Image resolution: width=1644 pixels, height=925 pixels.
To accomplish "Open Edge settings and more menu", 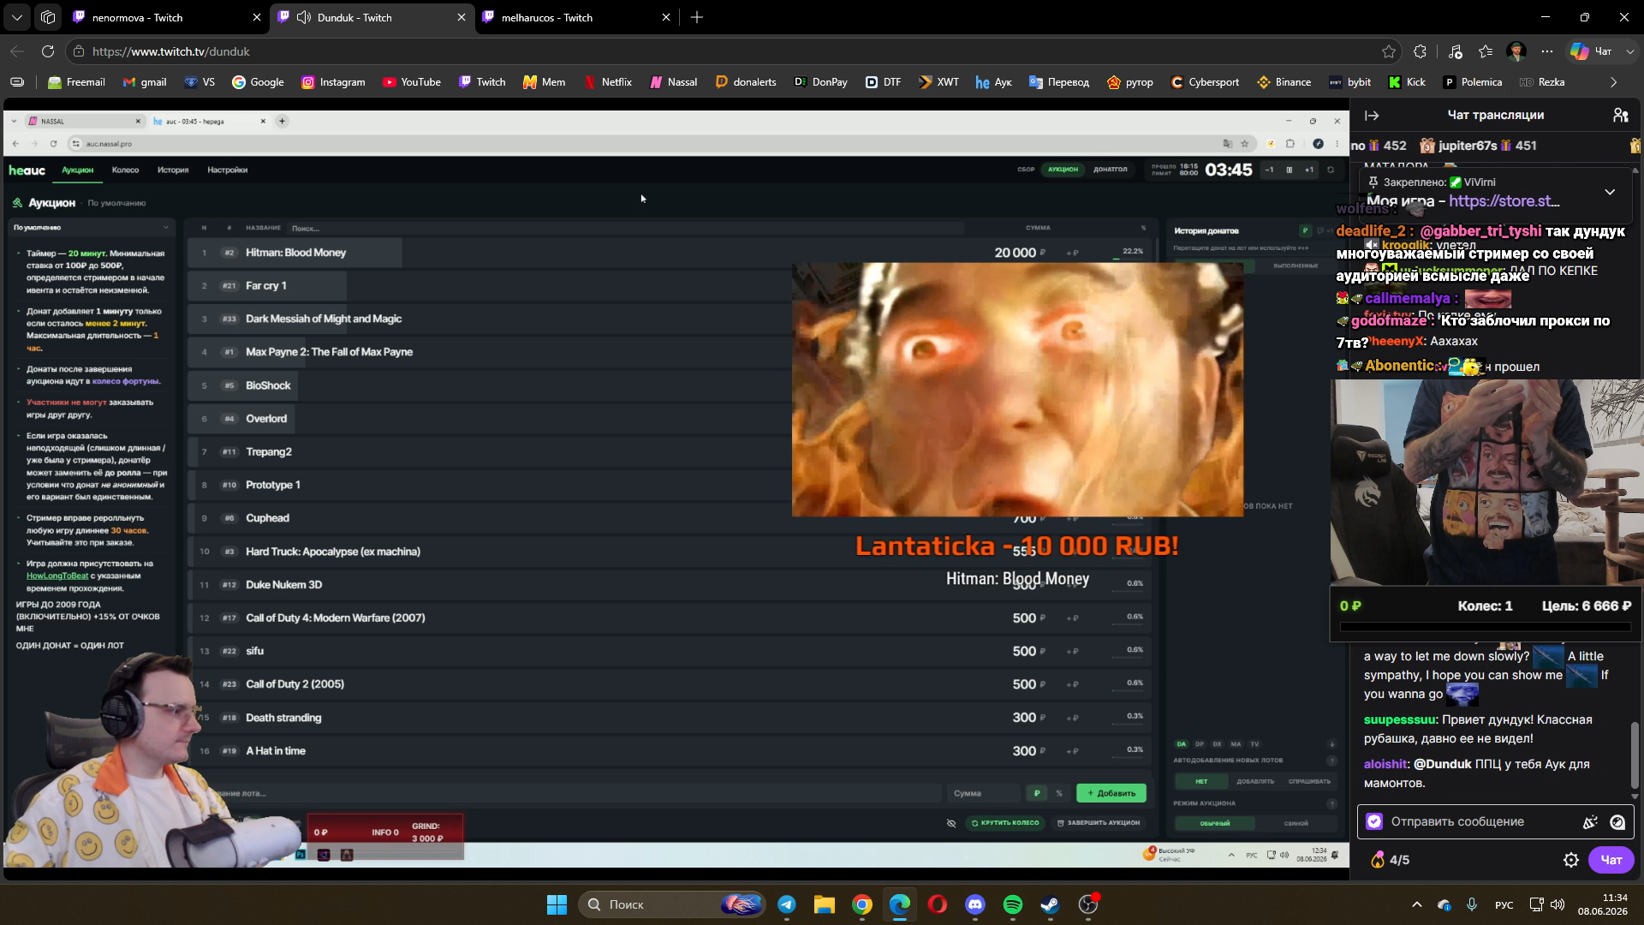I will tap(1546, 51).
